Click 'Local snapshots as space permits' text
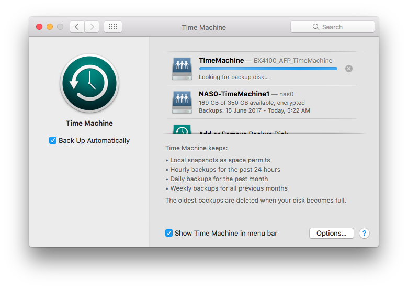This screenshot has height=289, width=408. [x=220, y=160]
